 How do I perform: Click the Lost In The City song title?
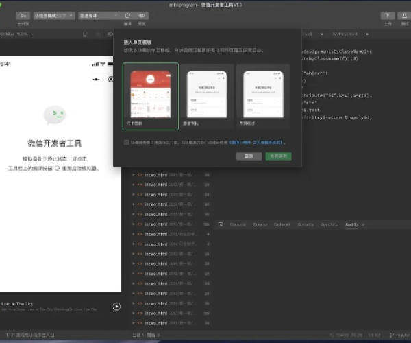(x=17, y=304)
